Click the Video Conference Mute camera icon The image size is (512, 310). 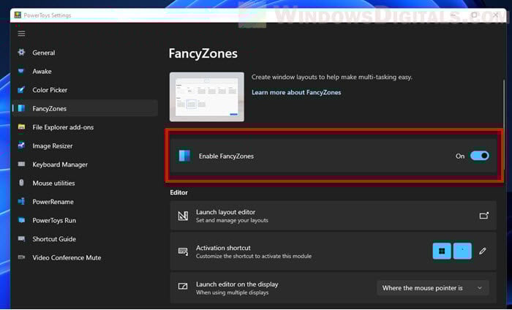(x=21, y=257)
